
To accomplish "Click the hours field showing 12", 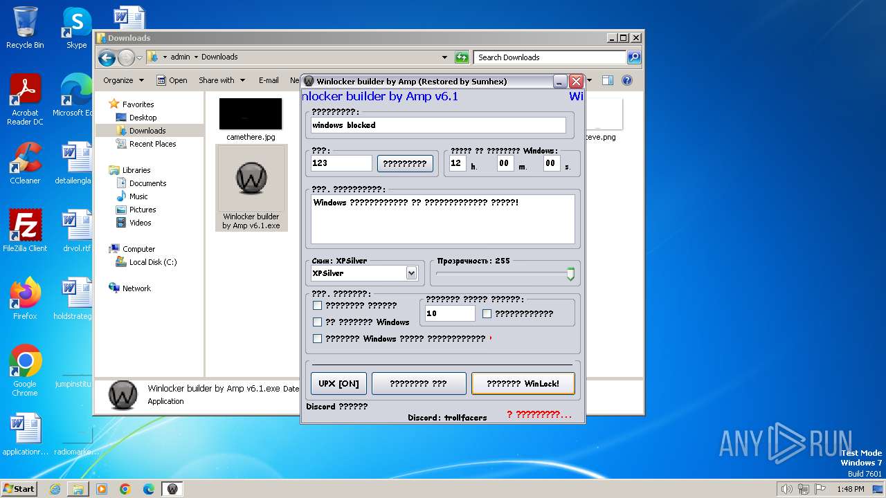I will click(458, 163).
